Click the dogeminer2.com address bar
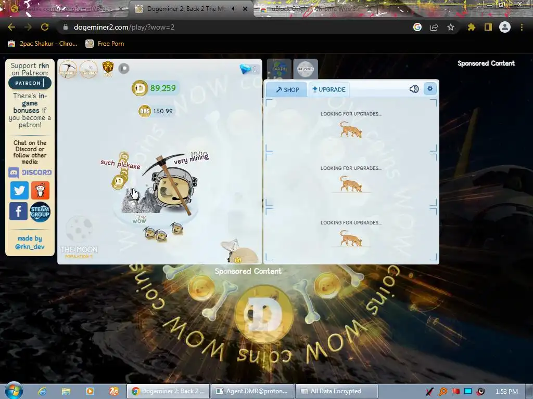533x399 pixels. click(235, 27)
